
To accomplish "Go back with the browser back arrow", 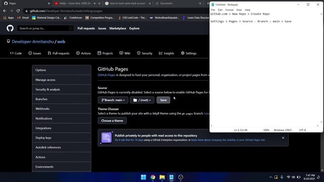I will pos(5,11).
